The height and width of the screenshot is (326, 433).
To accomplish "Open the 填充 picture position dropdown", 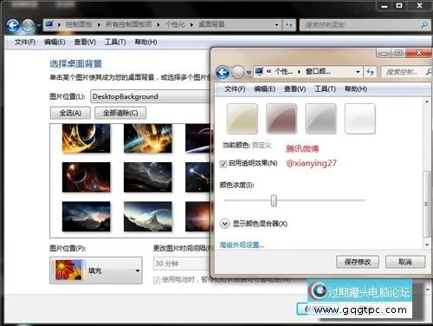I will tap(96, 271).
